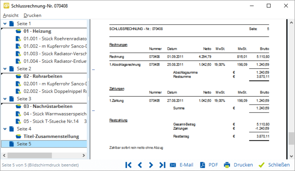Open the Drucken menu

point(32,15)
